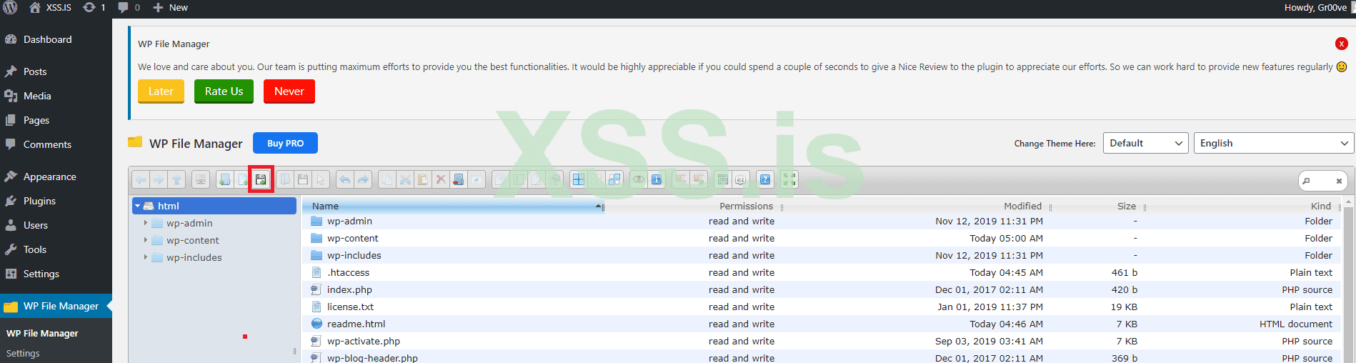Click the XSS.IS site name link
This screenshot has width=1356, height=363.
50,8
